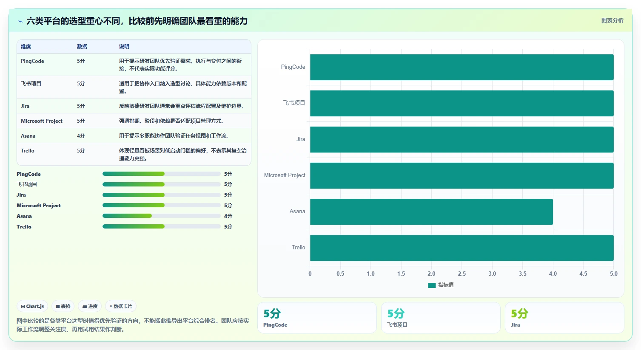Click the Microsoft Project chart bar
This screenshot has width=641, height=350.
[x=462, y=175]
